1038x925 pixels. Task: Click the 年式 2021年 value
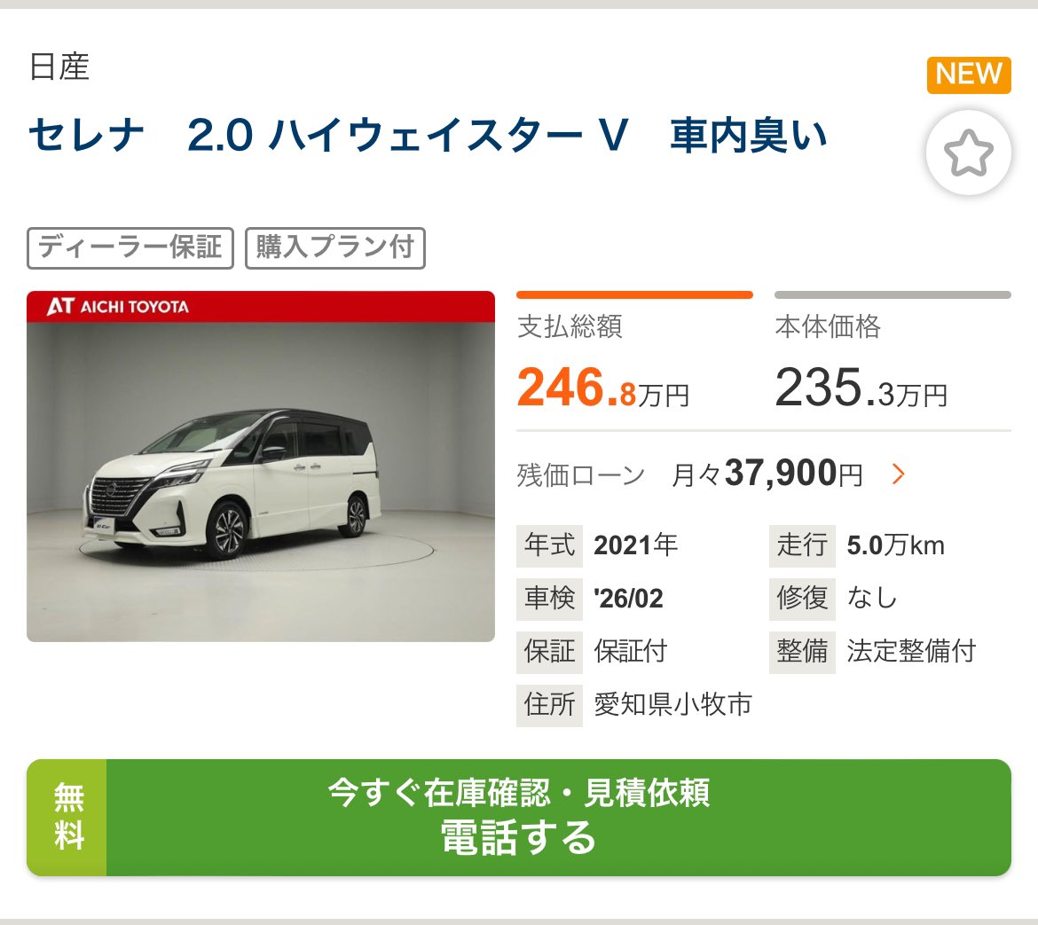(x=635, y=546)
